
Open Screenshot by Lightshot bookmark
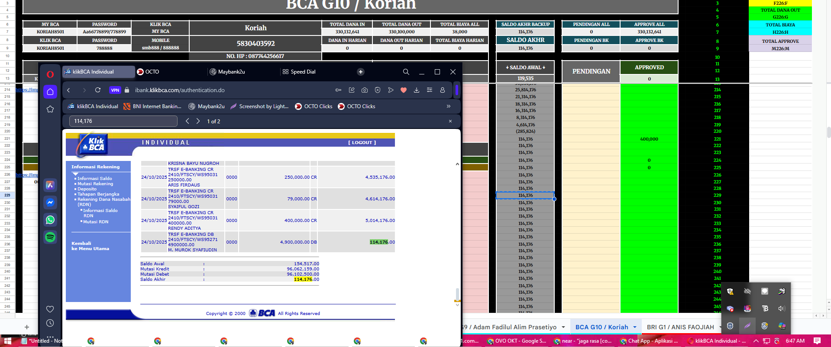tap(259, 106)
